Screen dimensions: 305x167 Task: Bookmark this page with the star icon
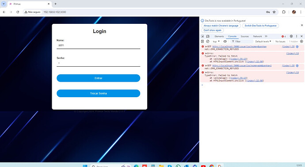click(x=274, y=12)
